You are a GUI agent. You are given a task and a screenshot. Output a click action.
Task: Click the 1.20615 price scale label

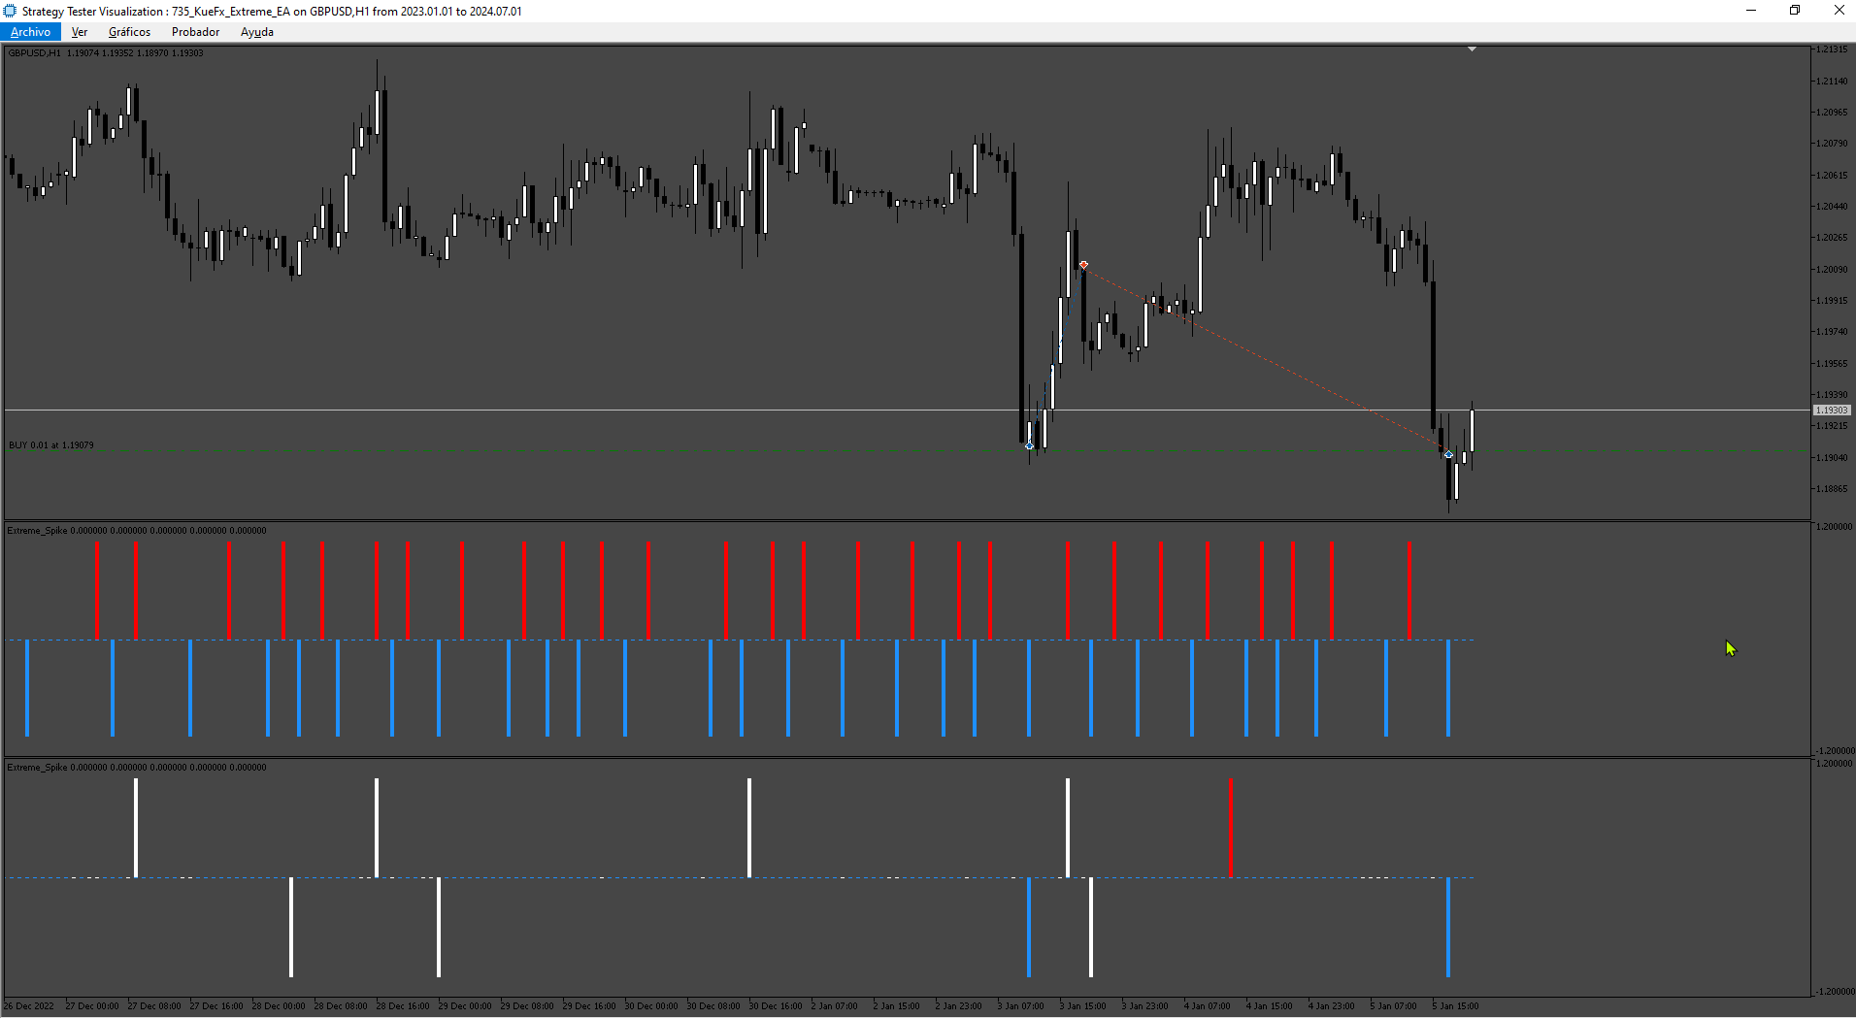coord(1833,175)
